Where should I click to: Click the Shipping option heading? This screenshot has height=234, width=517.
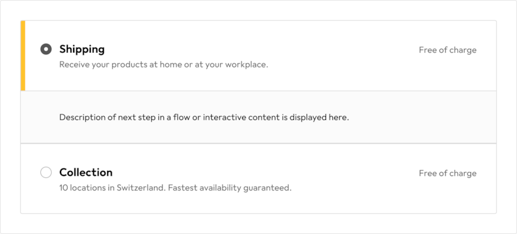tap(82, 49)
